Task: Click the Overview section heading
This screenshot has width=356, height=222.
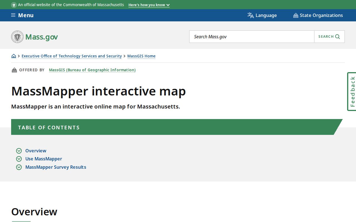Action: coord(34,212)
